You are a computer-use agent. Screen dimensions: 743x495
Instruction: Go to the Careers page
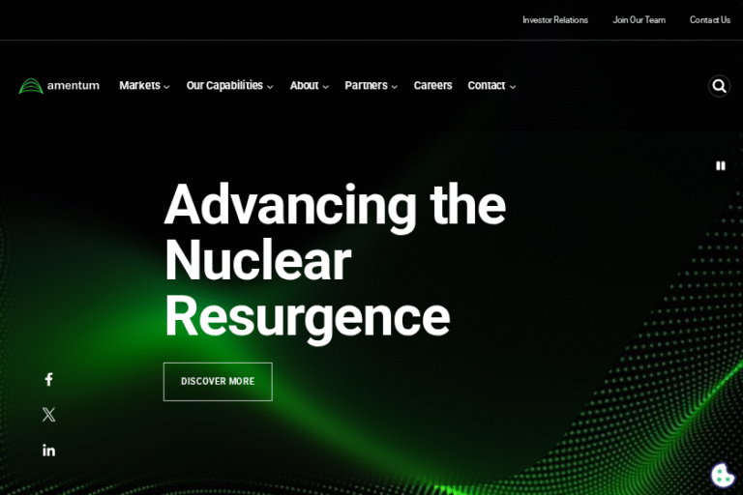432,86
